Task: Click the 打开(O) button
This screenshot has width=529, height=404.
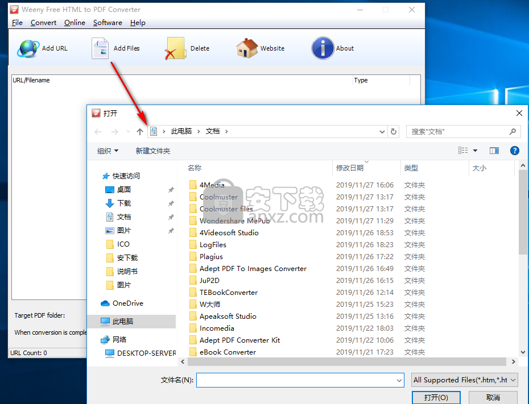Action: pos(436,398)
